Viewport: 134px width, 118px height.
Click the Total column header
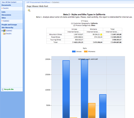pos(112,29)
